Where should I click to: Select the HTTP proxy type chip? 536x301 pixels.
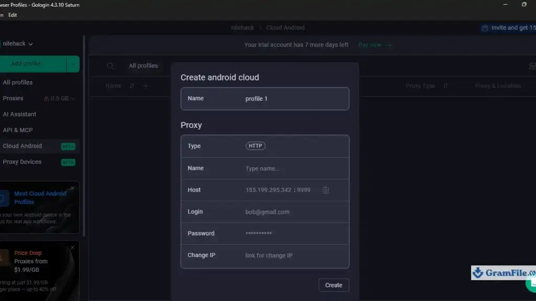pyautogui.click(x=255, y=146)
